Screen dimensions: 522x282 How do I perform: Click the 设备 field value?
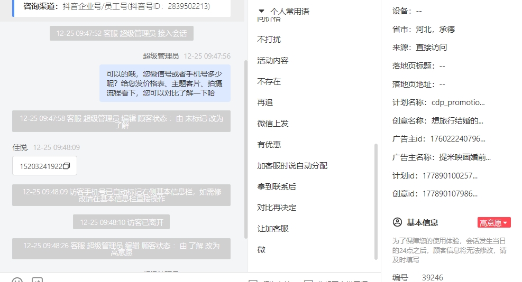tap(419, 11)
